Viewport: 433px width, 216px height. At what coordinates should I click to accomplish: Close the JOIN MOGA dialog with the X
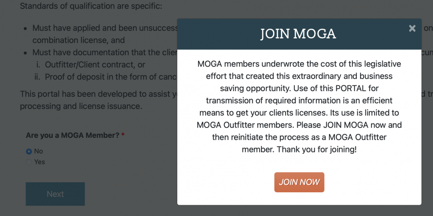412,29
